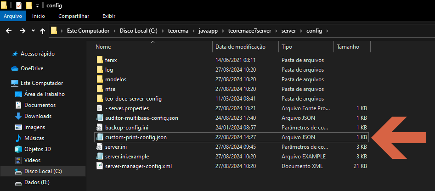Switch to the Início ribbon tab

39,16
